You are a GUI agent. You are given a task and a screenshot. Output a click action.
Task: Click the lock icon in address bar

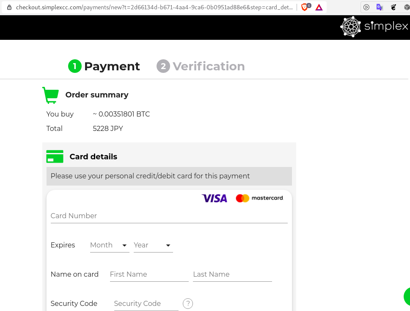pyautogui.click(x=9, y=7)
